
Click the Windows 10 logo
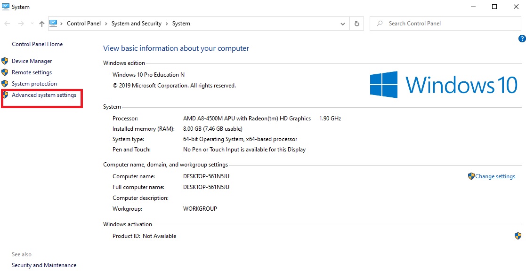(444, 84)
